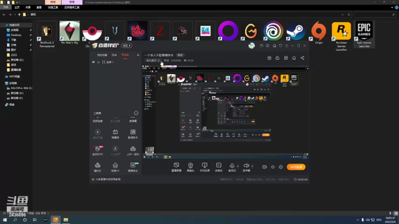Click the button beside the stream title
This screenshot has width=399, height=224.
click(x=180, y=55)
